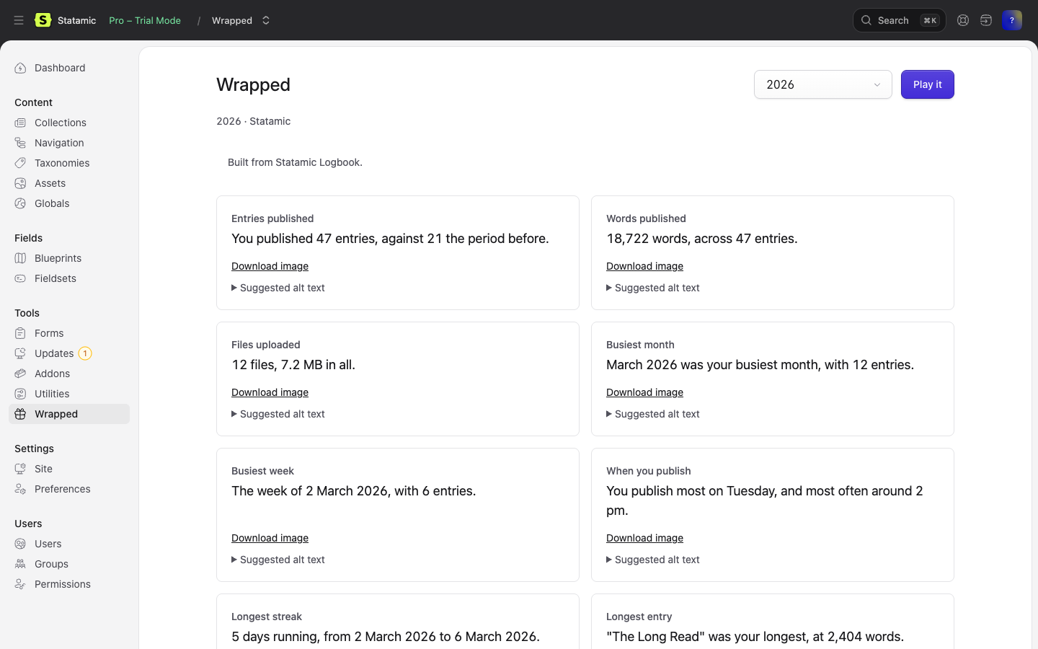Open the 2026 year dropdown
This screenshot has height=649, width=1038.
click(x=823, y=84)
